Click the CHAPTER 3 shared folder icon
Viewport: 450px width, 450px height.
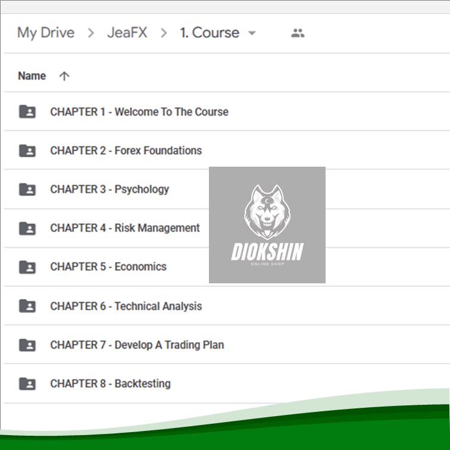coord(27,189)
